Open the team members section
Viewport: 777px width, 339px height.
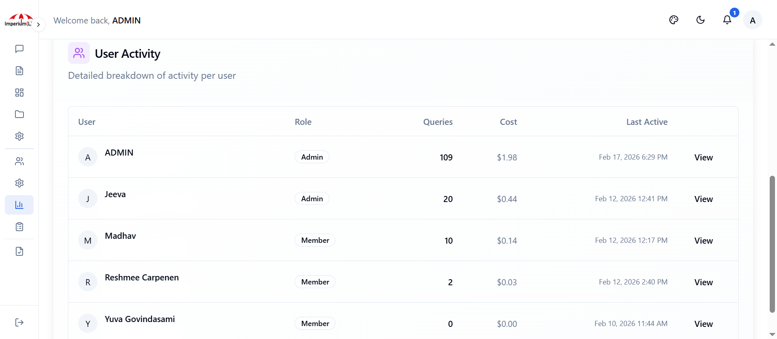19,161
